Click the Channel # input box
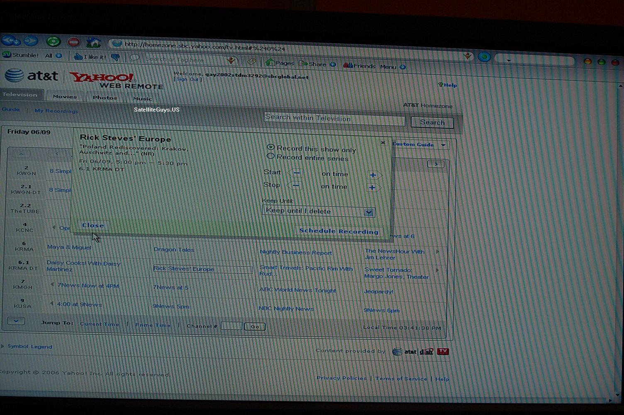The height and width of the screenshot is (415, 624). coord(231,326)
